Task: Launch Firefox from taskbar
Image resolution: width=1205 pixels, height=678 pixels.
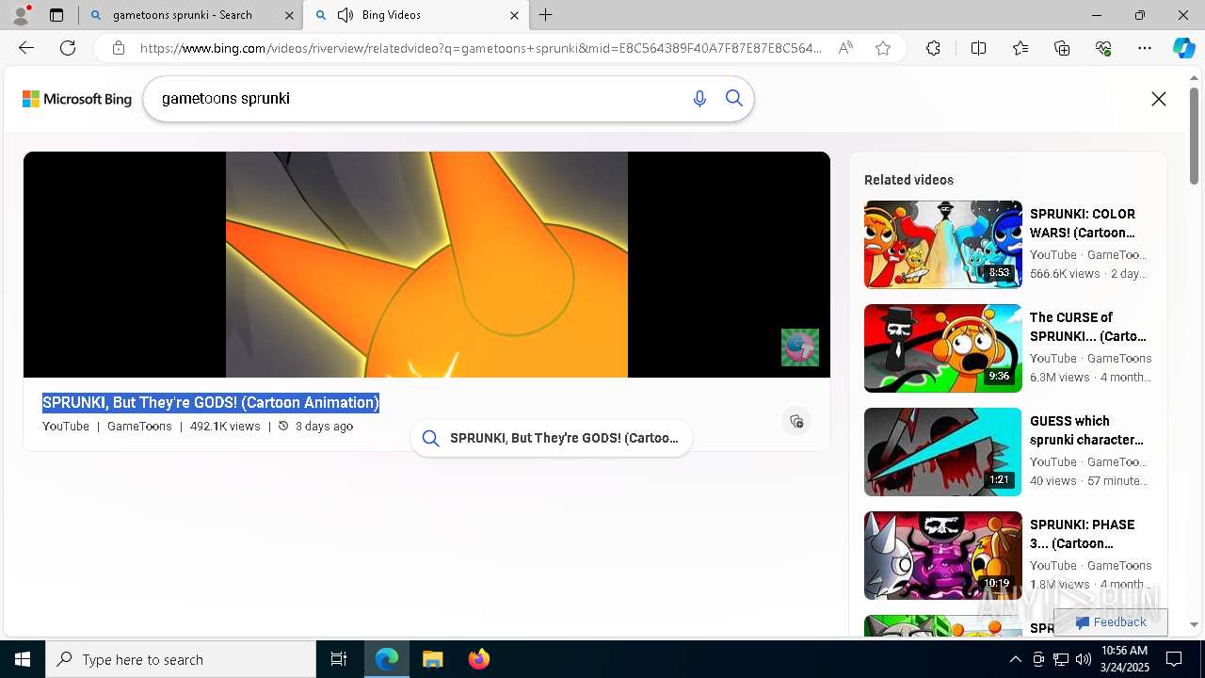Action: click(x=479, y=659)
